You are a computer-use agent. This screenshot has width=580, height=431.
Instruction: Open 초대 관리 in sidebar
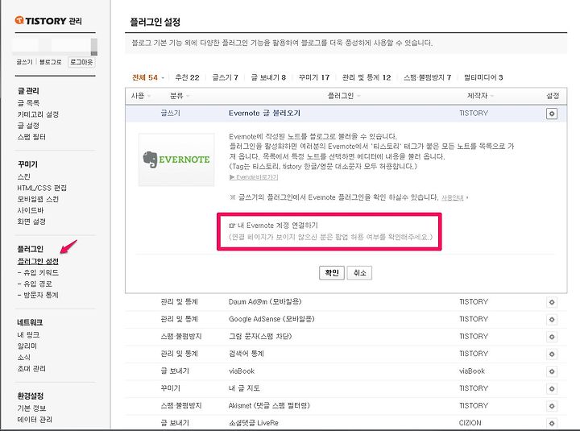[31, 368]
